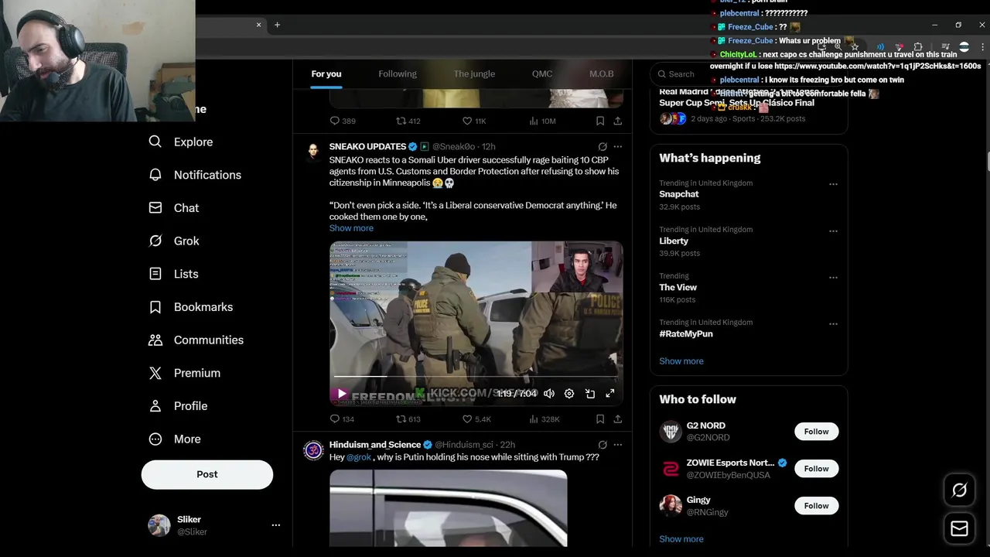The image size is (990, 557).
Task: Open Sliker account menu ellipsis
Action: [x=275, y=525]
